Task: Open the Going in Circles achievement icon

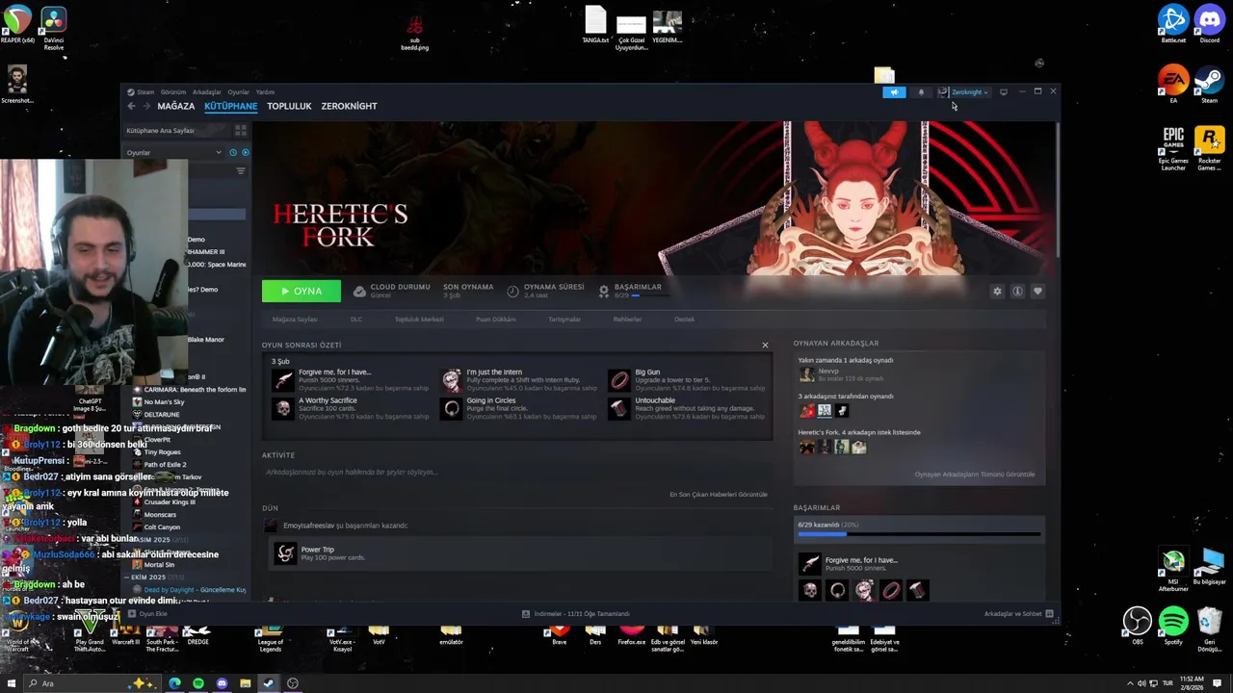Action: coord(451,408)
